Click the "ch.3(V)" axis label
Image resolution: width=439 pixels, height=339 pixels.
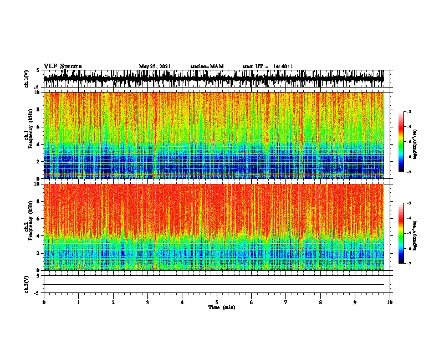pyautogui.click(x=27, y=284)
